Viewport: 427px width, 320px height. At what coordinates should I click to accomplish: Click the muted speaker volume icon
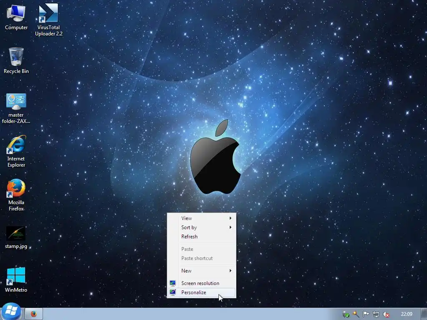click(386, 314)
